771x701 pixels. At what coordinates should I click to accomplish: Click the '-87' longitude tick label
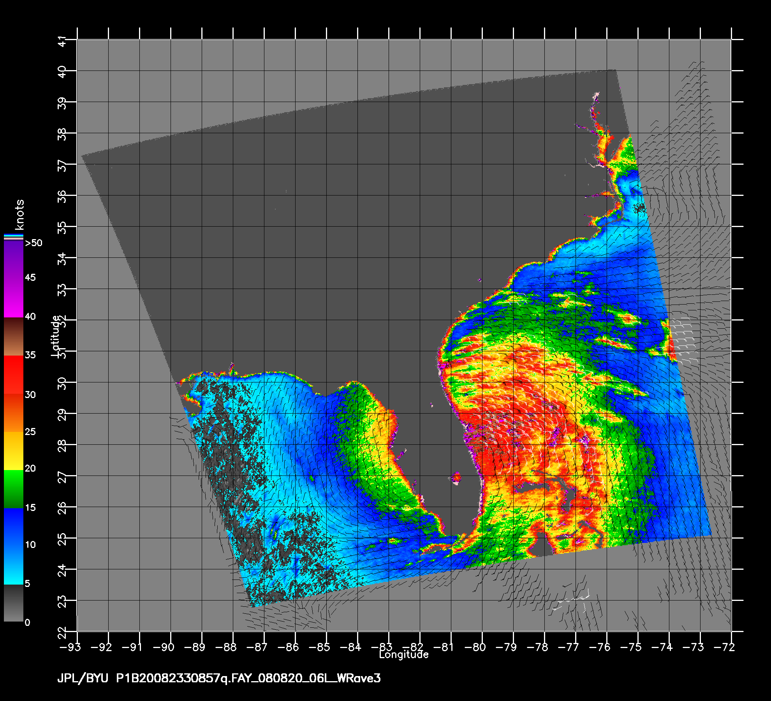click(256, 647)
